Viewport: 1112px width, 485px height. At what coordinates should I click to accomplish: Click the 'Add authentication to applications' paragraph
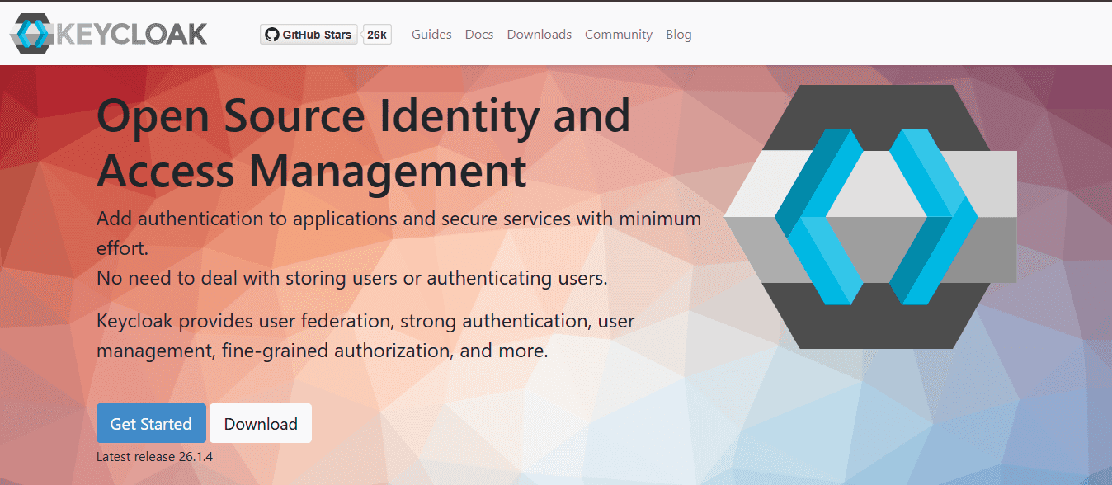pos(398,233)
